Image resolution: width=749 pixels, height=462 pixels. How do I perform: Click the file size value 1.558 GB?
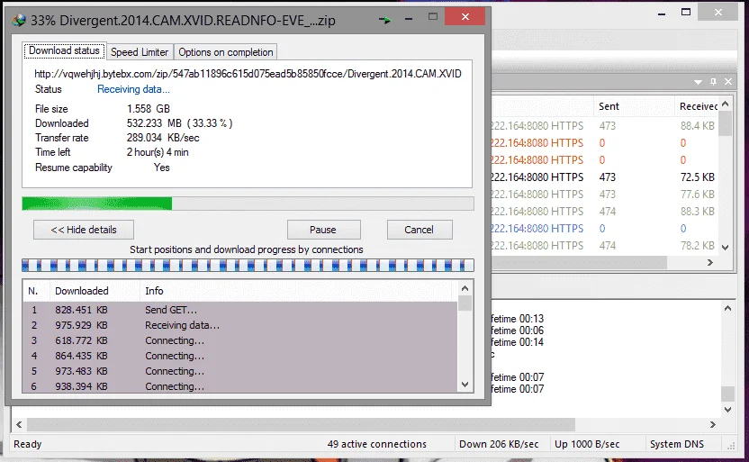[x=148, y=109]
